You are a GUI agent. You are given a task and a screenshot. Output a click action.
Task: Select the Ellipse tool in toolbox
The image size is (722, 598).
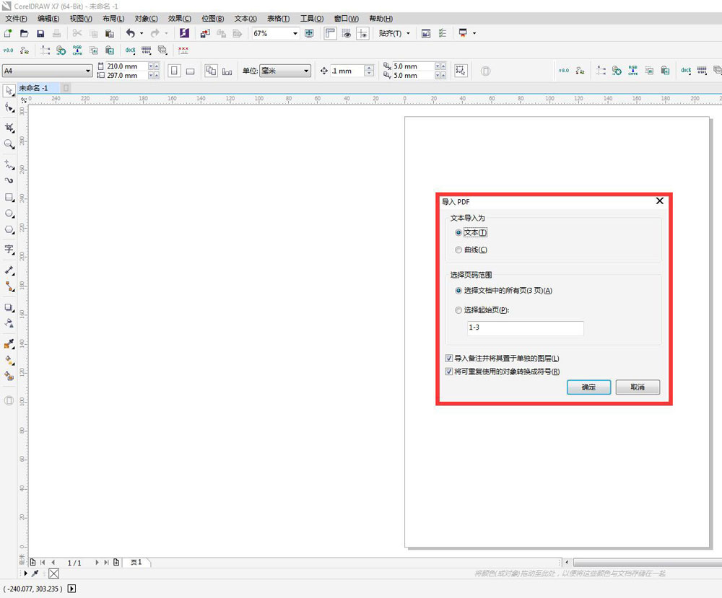[x=9, y=214]
